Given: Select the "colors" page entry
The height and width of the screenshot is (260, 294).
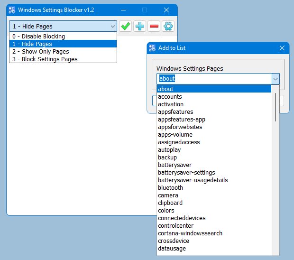Looking at the screenshot, I should [166, 211].
